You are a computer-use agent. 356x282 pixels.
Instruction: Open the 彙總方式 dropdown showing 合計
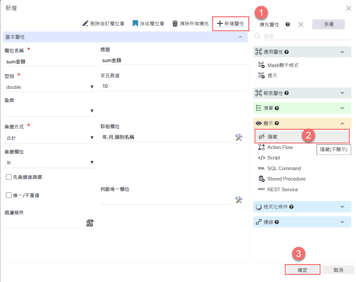tap(50, 138)
